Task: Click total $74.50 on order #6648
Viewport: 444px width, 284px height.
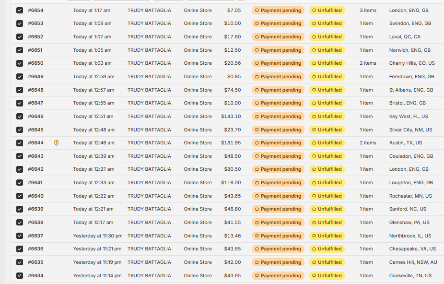Action: [x=233, y=90]
